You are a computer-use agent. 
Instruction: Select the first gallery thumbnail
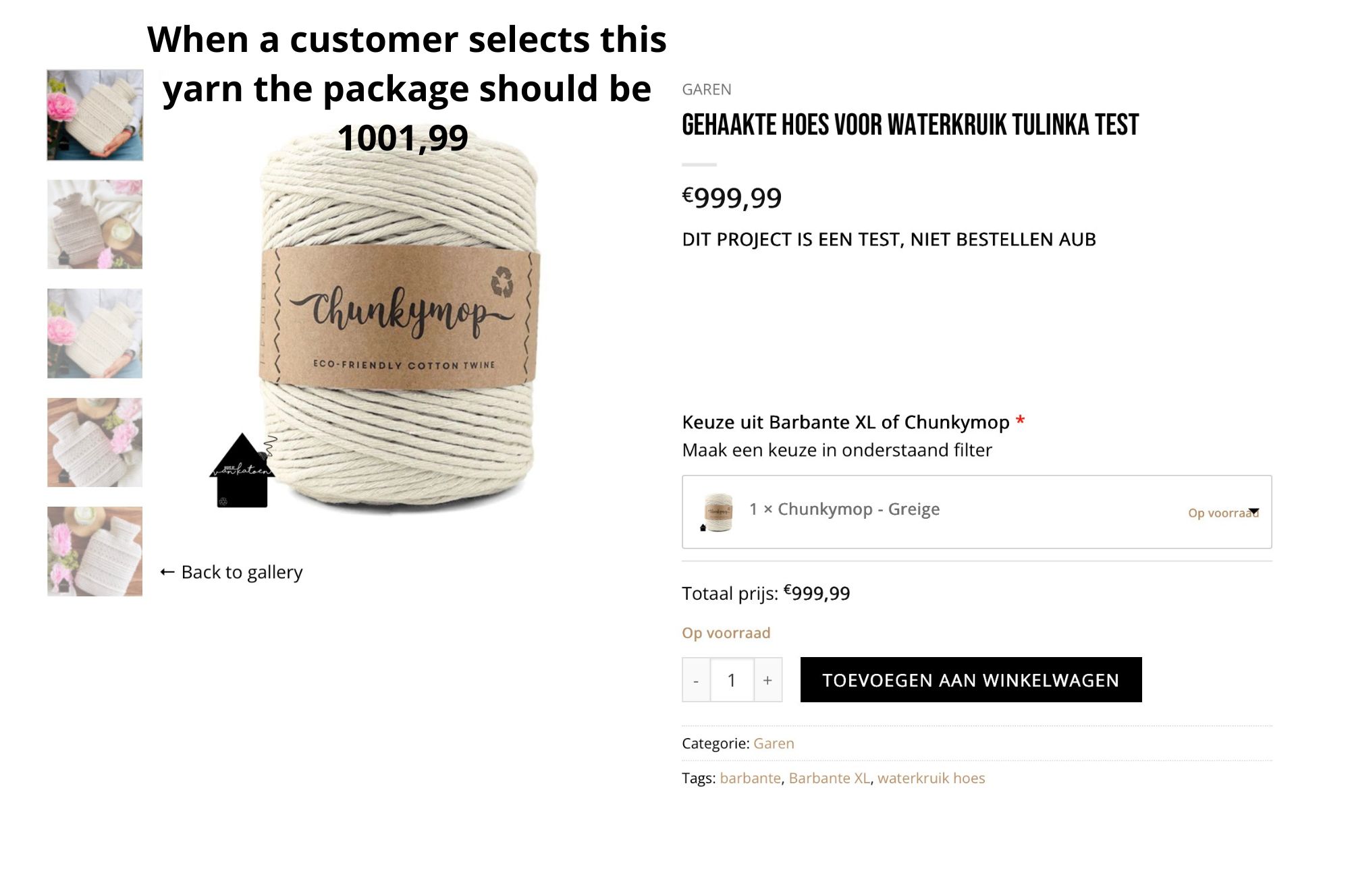pos(95,115)
